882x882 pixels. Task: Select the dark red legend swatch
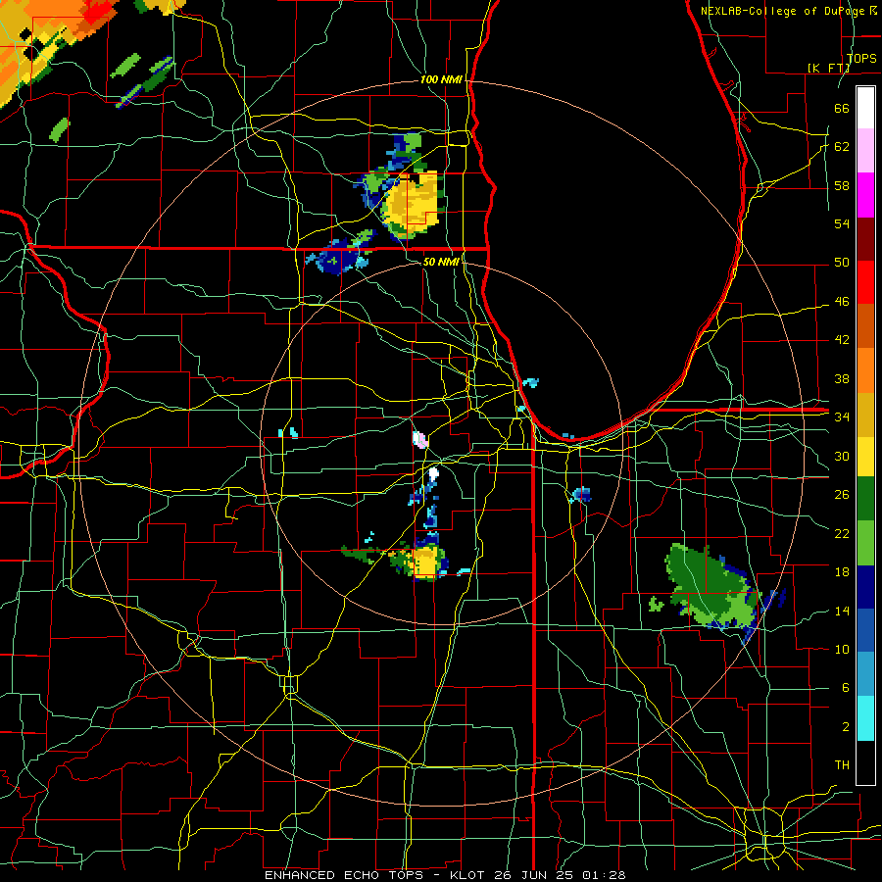click(865, 239)
